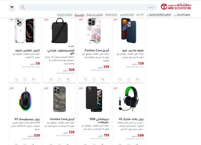Open the العروض الأسبوعية weekly offers tab

(x=95, y=14)
